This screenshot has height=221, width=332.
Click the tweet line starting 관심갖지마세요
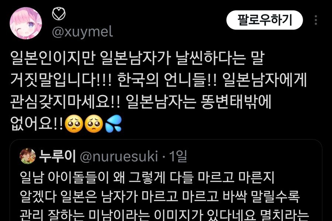click(141, 102)
